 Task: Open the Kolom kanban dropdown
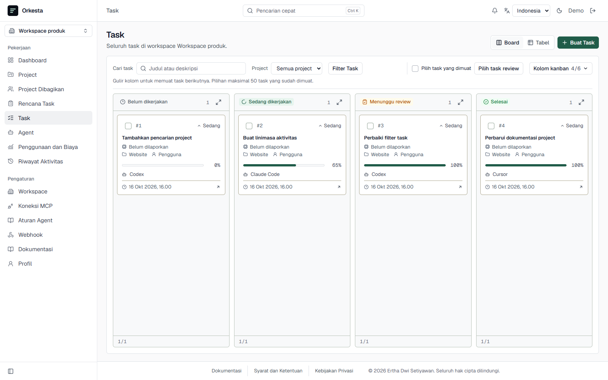click(560, 68)
